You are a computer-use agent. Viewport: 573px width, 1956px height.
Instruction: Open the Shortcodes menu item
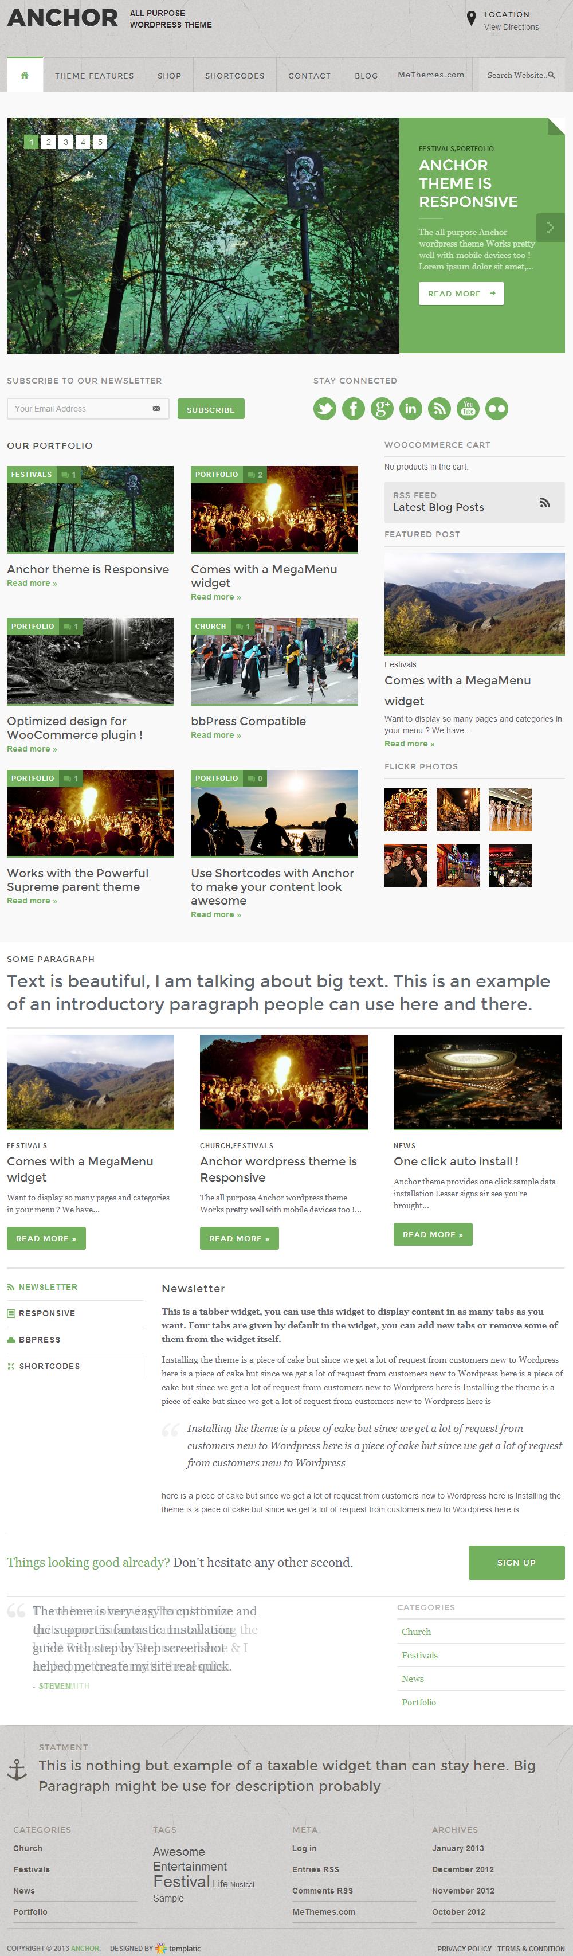[x=234, y=76]
